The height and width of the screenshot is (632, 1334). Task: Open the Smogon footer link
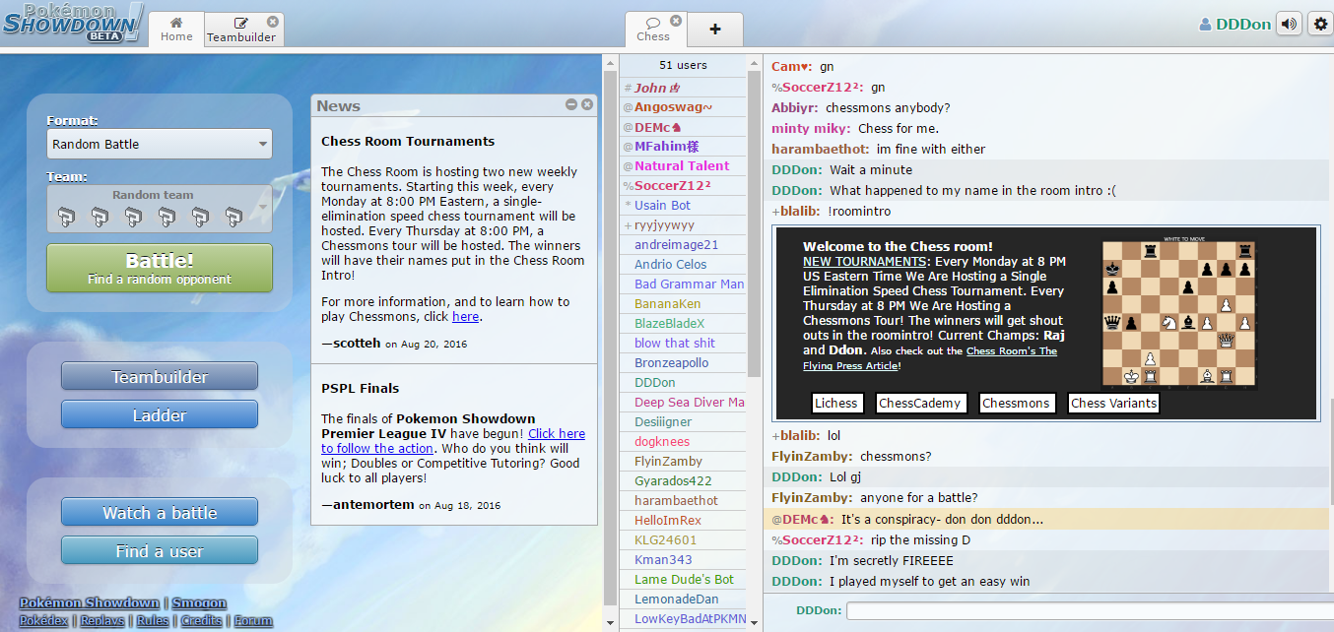tap(200, 603)
